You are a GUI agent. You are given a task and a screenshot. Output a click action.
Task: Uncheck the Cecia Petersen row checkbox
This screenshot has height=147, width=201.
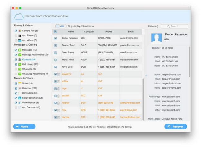point(55,38)
